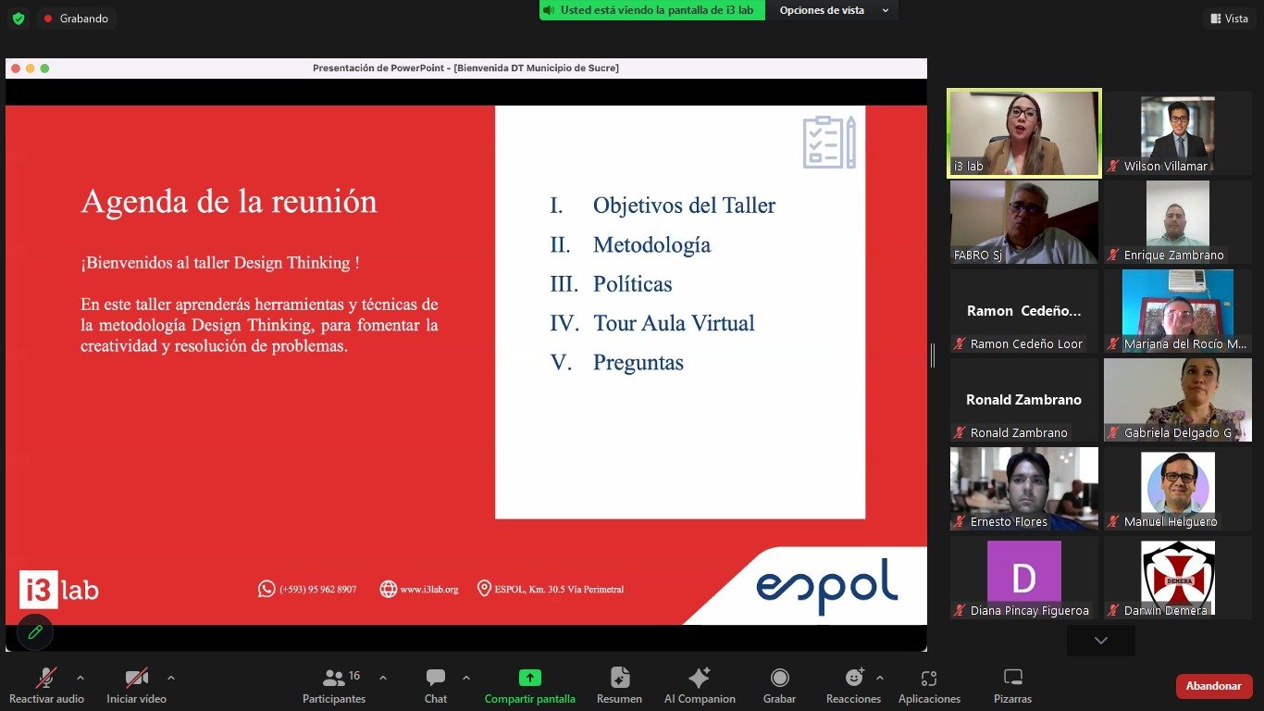The height and width of the screenshot is (711, 1264).
Task: Click the Políticas agenda item
Action: [x=632, y=284]
